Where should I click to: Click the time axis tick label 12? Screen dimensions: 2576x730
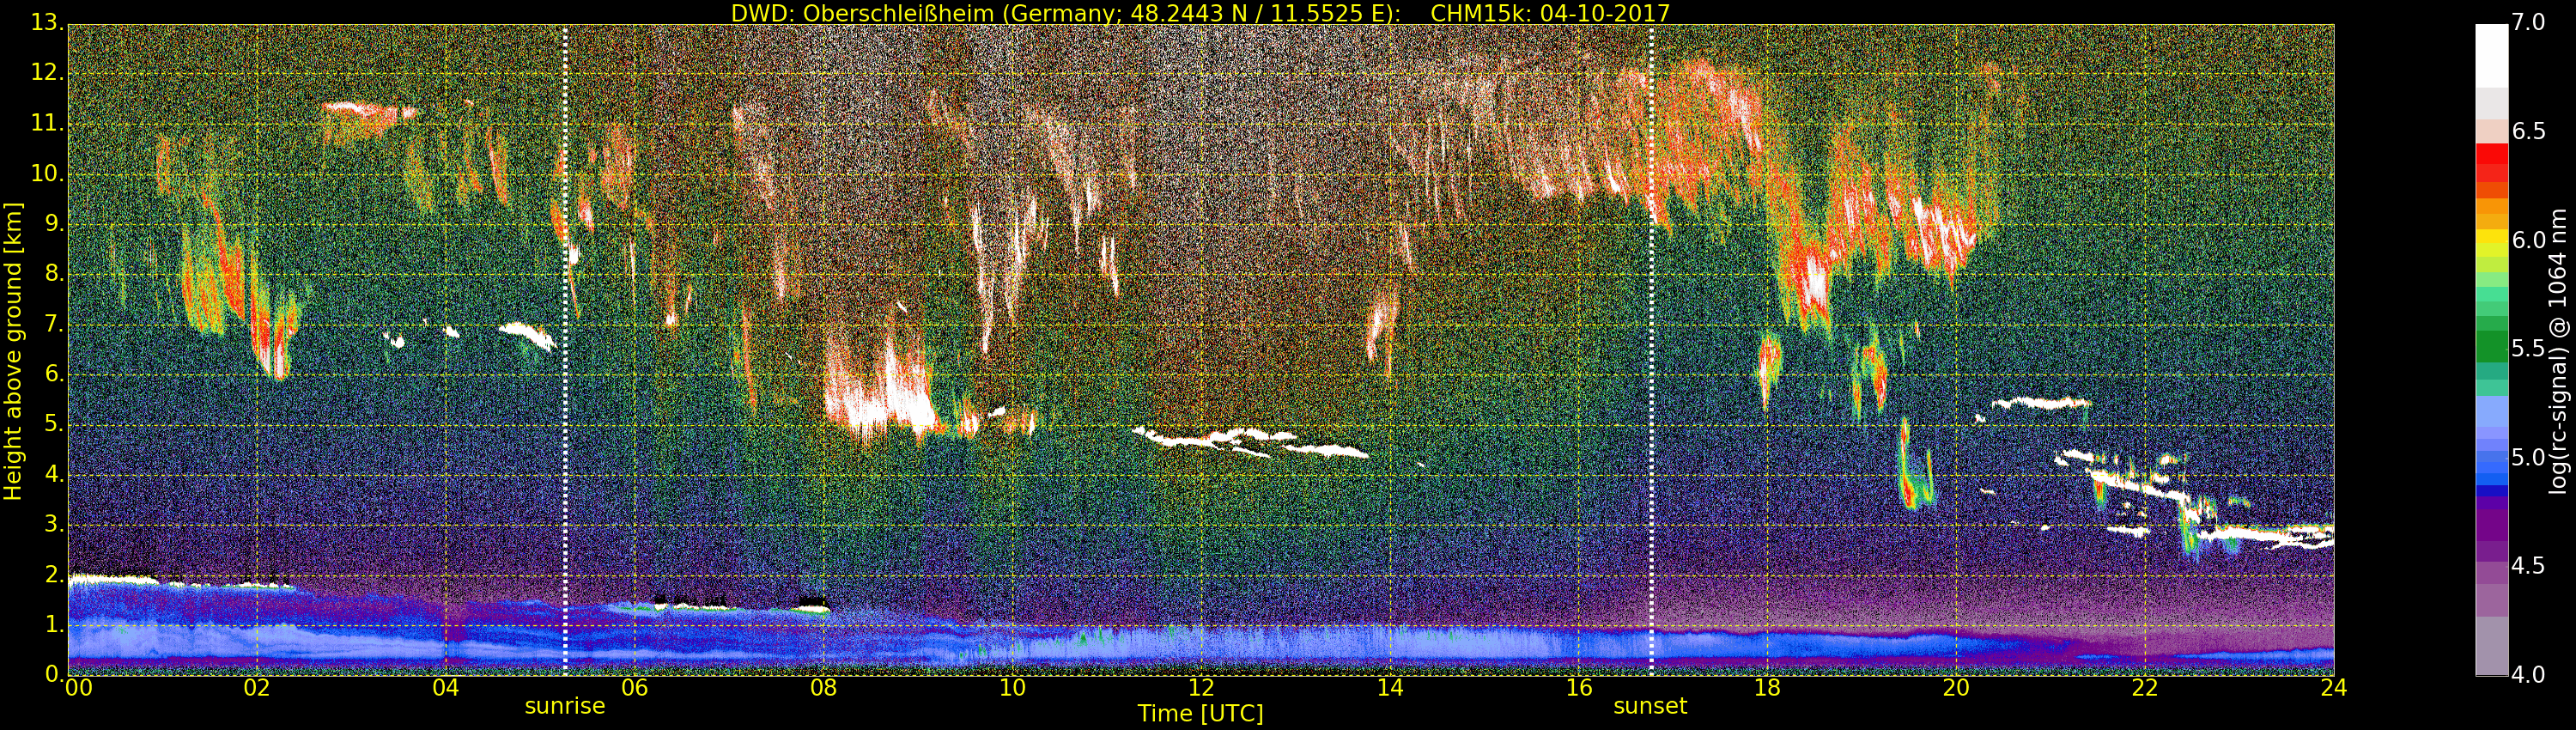1201,688
